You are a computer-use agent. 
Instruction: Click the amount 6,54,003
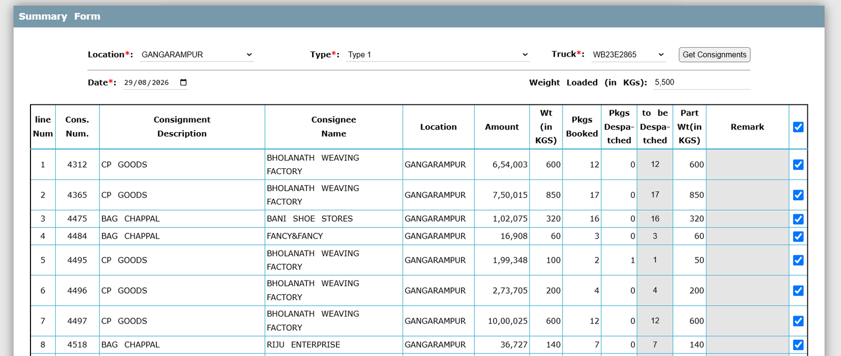pos(510,165)
